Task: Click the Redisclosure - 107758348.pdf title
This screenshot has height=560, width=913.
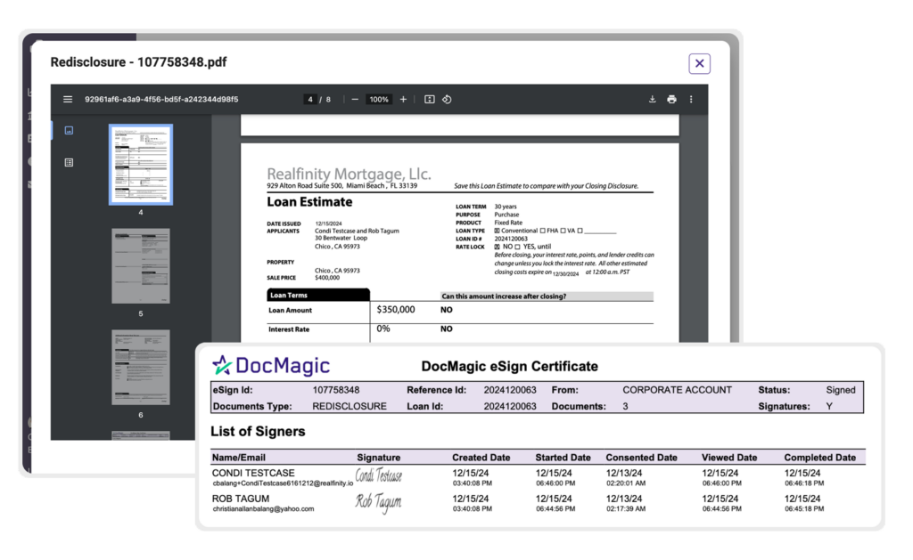Action: [x=138, y=61]
